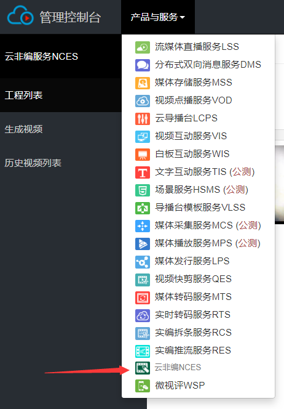Expand the 产品与服务 dropdown menu
Viewport: 284px width, 409px height.
tap(158, 17)
